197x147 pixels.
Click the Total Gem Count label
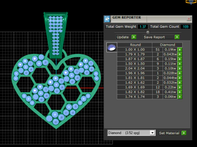click(165, 27)
